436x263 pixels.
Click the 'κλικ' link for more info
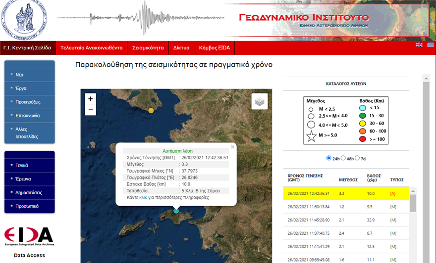[x=143, y=197]
